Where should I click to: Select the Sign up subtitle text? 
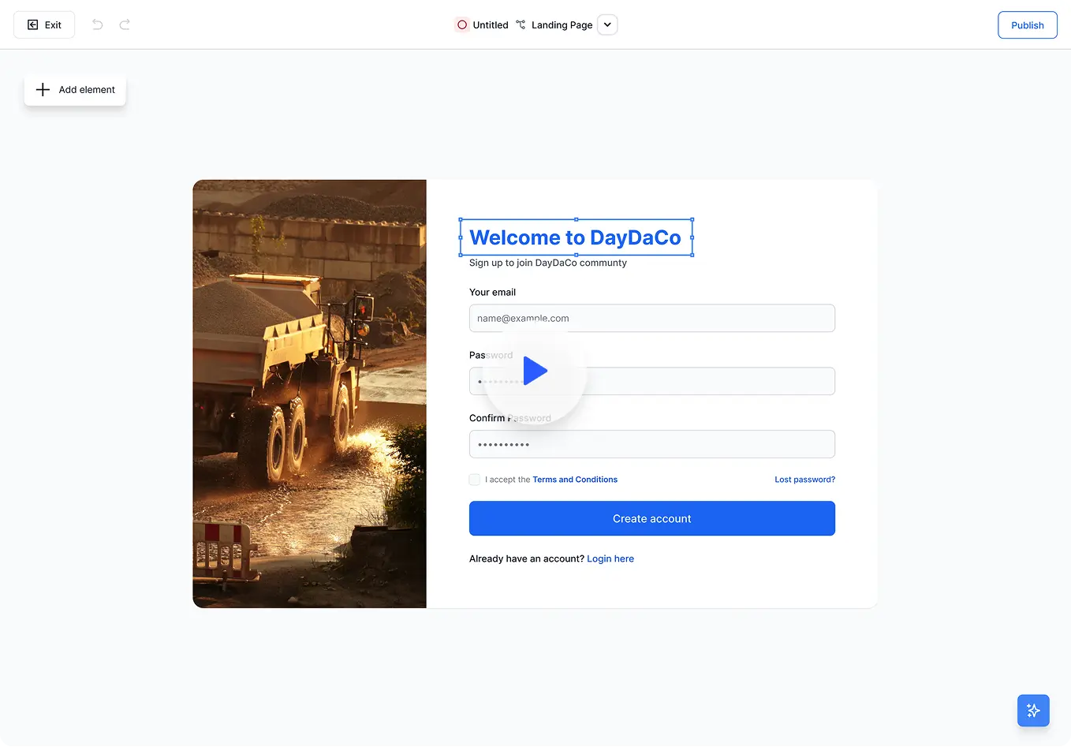click(548, 263)
